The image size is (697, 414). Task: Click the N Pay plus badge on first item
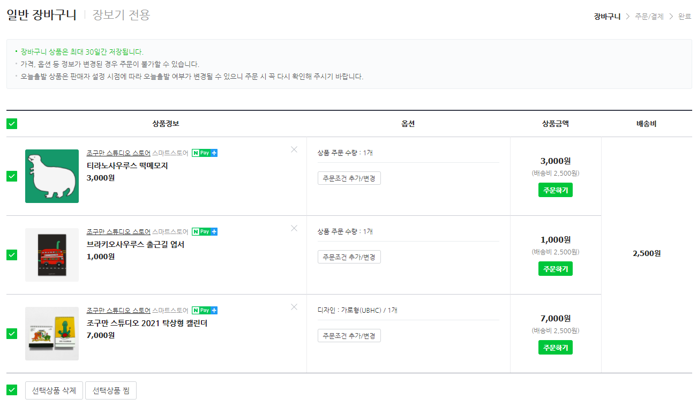tap(205, 153)
